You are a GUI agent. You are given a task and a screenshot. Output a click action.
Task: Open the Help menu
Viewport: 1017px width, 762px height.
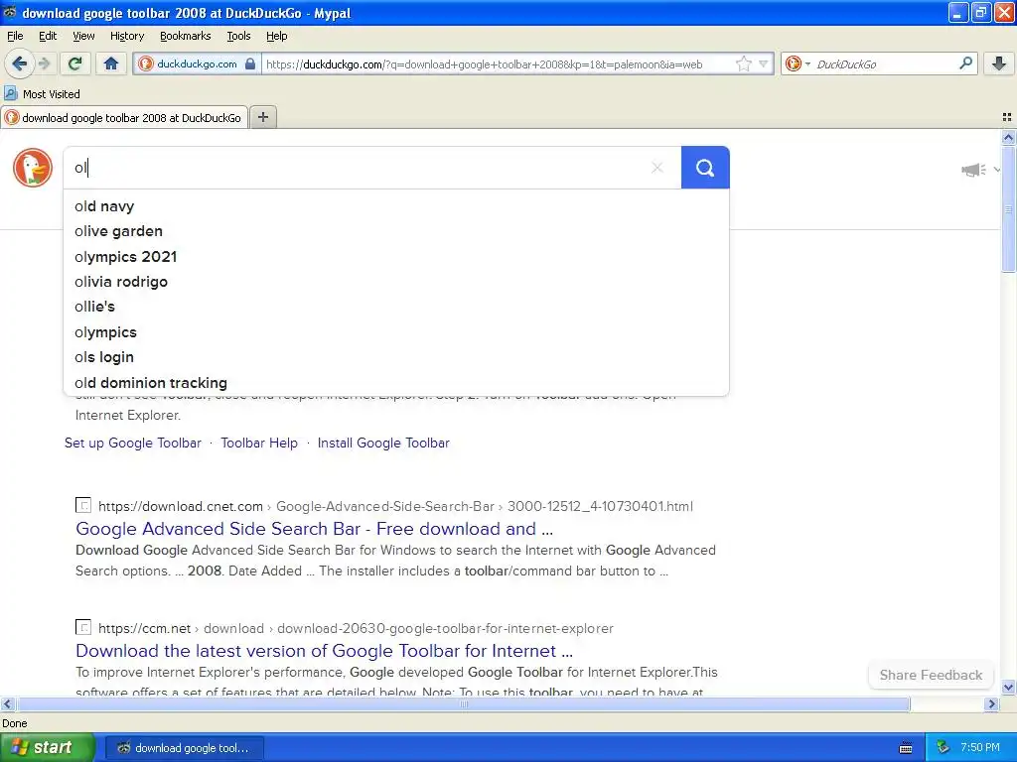coord(277,36)
